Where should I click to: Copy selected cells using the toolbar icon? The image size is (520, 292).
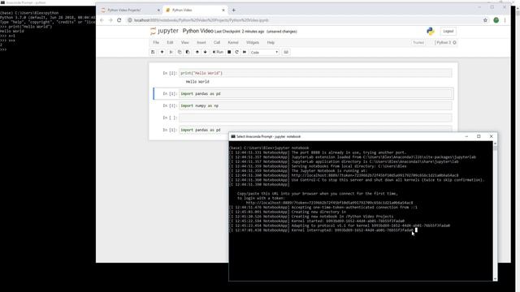click(180, 52)
